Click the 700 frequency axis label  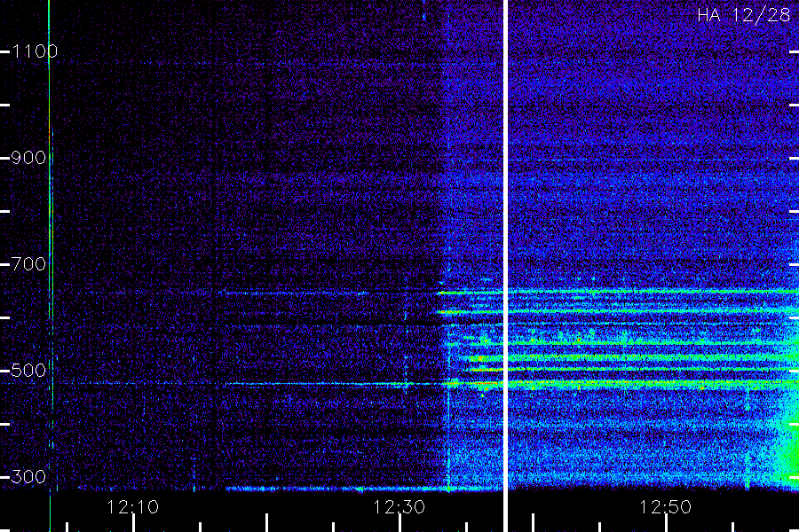[28, 264]
